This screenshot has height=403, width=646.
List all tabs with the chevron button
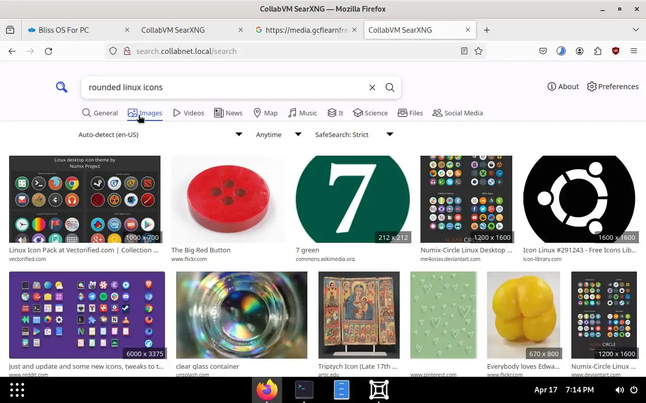tap(635, 30)
